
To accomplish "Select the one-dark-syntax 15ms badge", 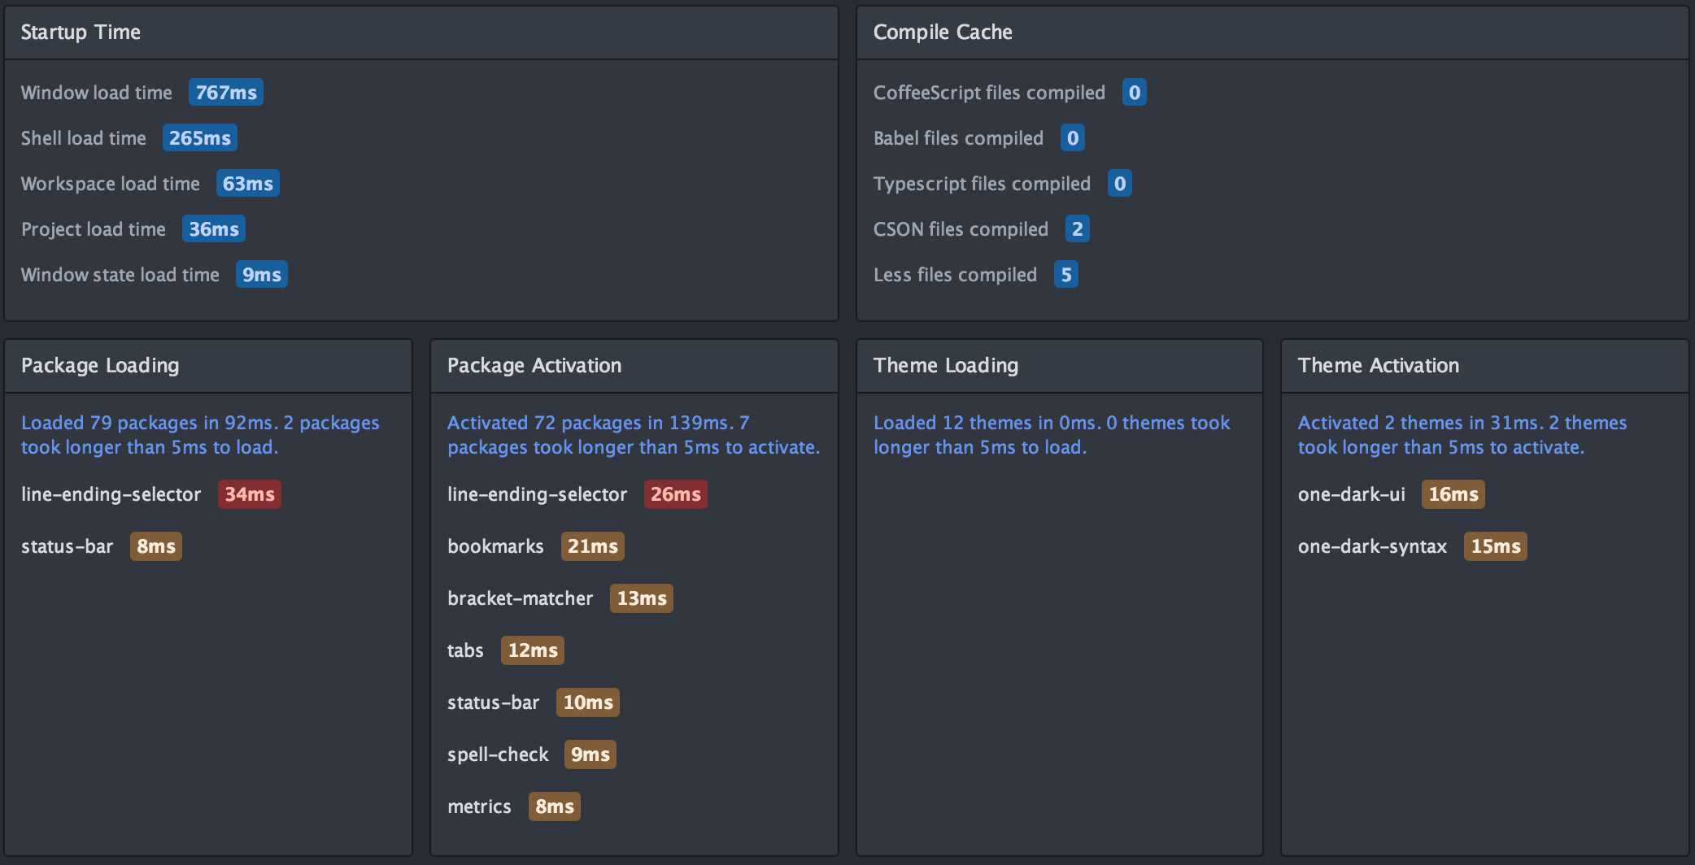I will (1495, 546).
